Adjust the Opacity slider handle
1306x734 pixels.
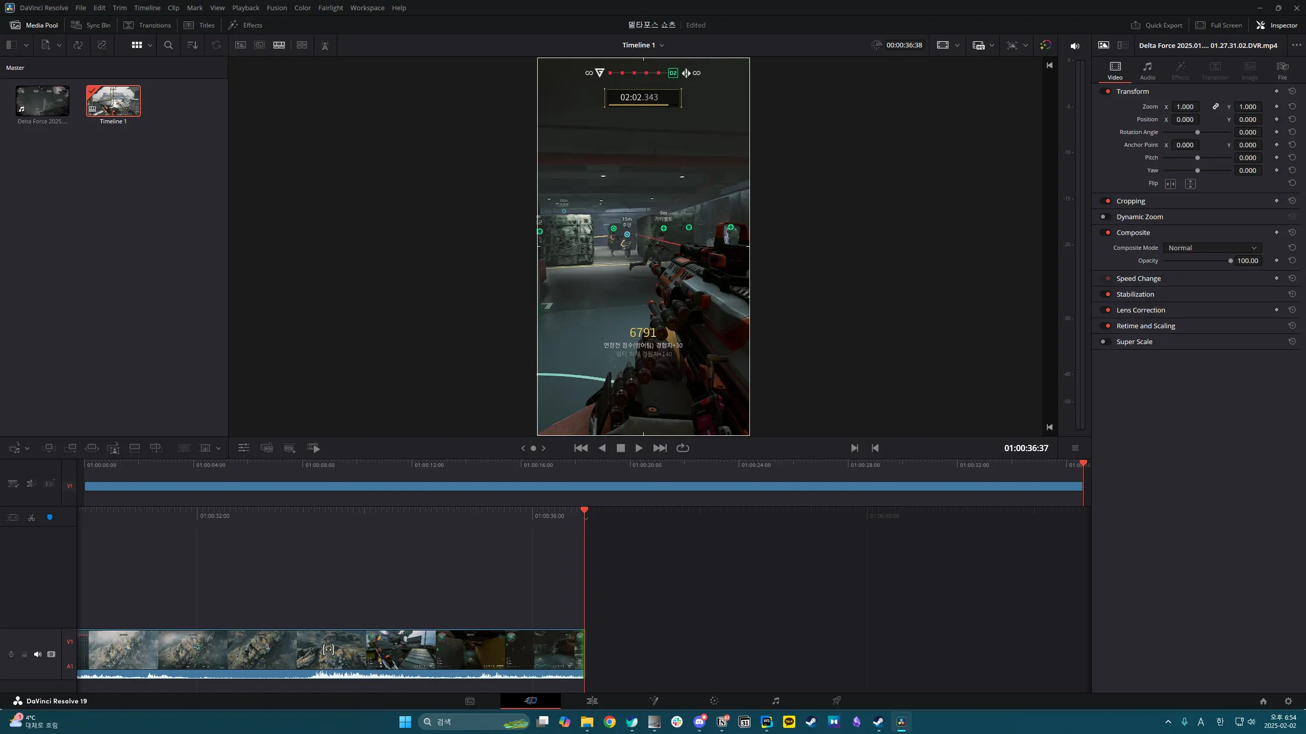1230,261
